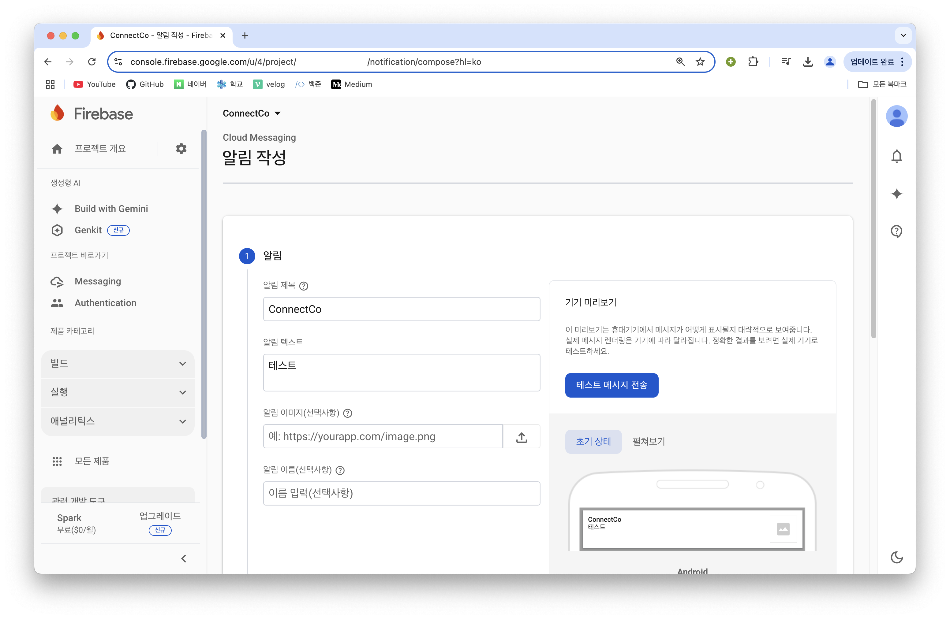Screen dimensions: 950x619
Task: Click the 알림 이름 input field
Action: click(402, 493)
